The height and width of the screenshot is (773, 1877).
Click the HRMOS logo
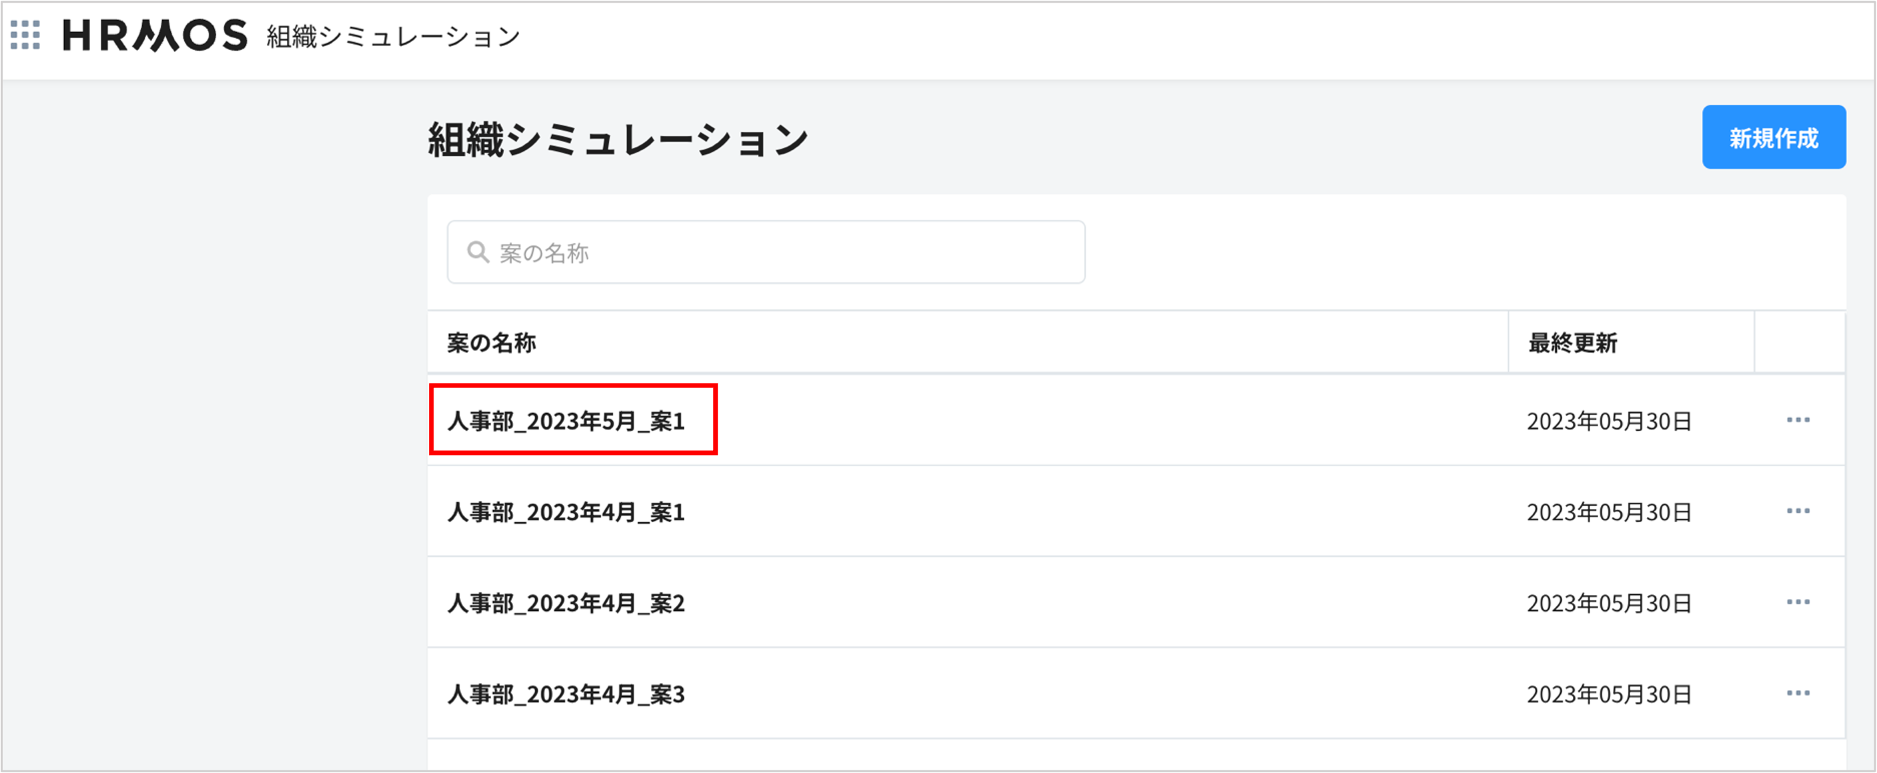tap(155, 35)
